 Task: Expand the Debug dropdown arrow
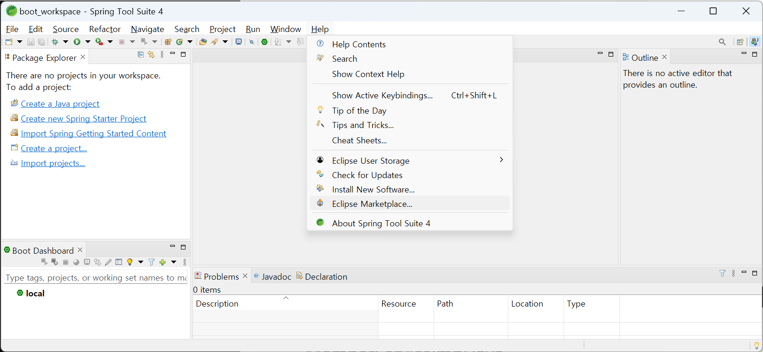[65, 42]
